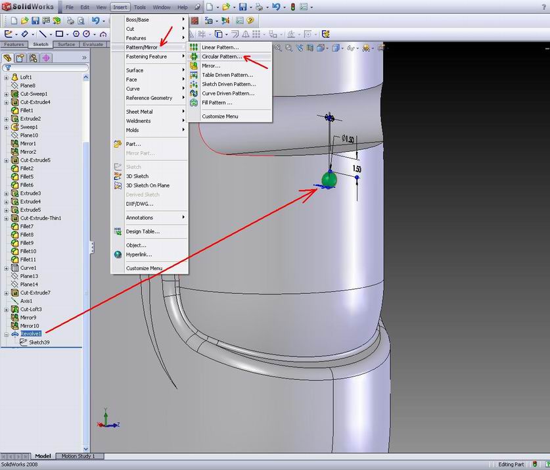
Task: Select the Polygon sketch tool
Action: coord(76,33)
